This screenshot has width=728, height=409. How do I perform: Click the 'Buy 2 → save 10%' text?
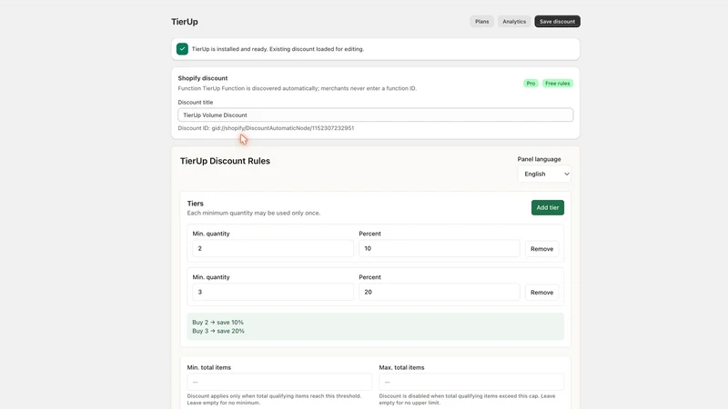217,323
